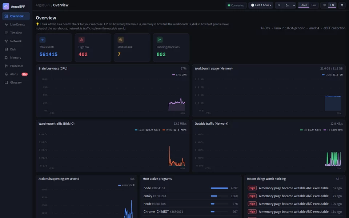Open All recent things worth noticing
Screen dimensions: 349x218
pos(339,179)
